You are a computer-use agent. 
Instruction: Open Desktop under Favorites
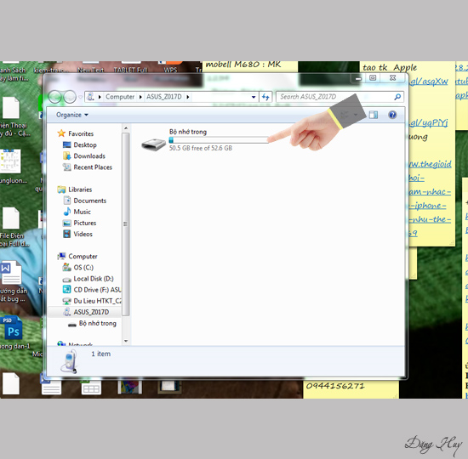(85, 145)
